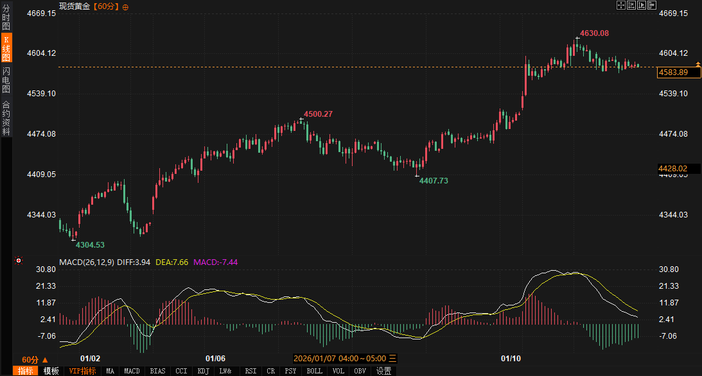Click the second top-right chart toolbar icon
Screen dimensions: 702x376
click(631, 5)
